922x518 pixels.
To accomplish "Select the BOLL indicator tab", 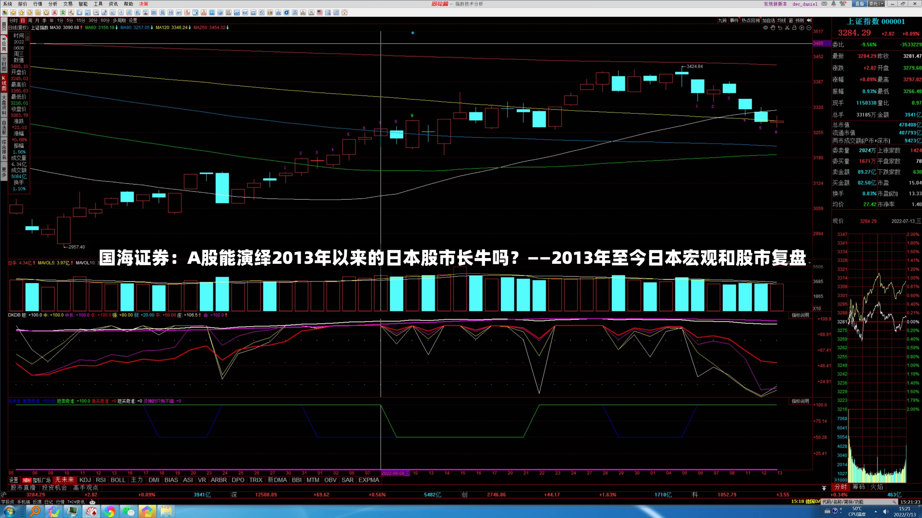I will [x=118, y=480].
